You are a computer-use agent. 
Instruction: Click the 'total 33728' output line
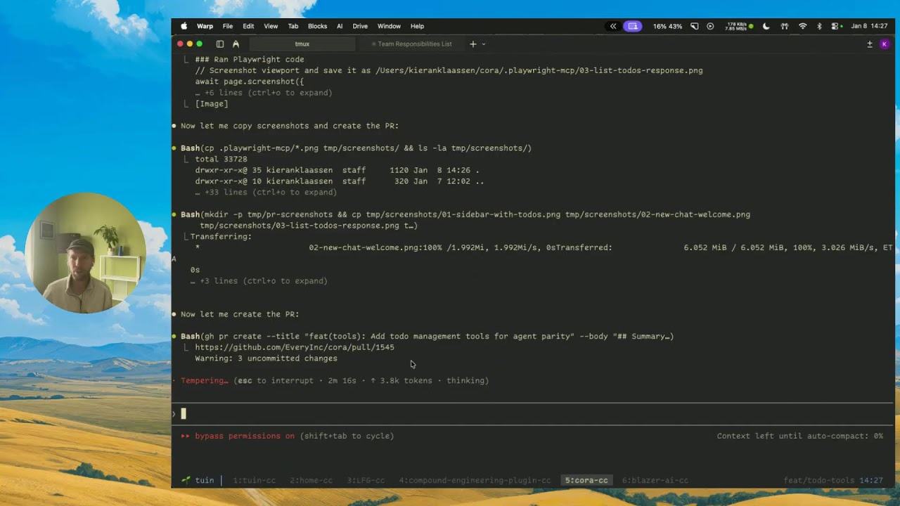click(x=221, y=159)
